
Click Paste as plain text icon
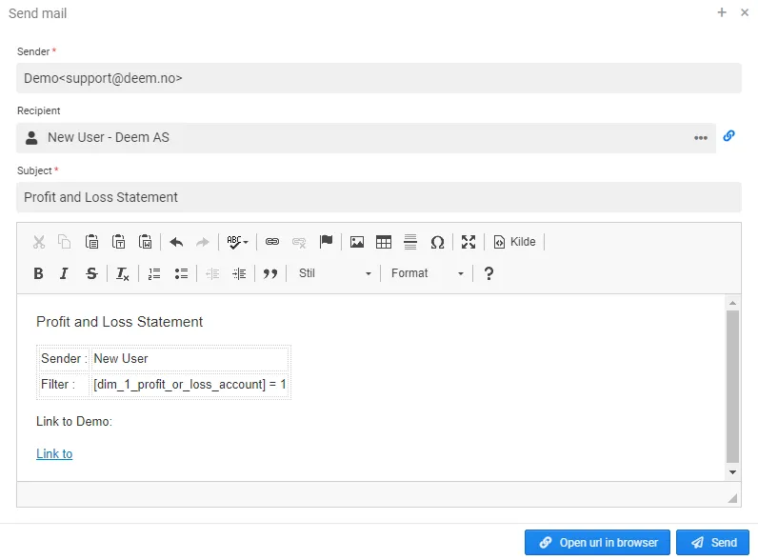coord(118,242)
